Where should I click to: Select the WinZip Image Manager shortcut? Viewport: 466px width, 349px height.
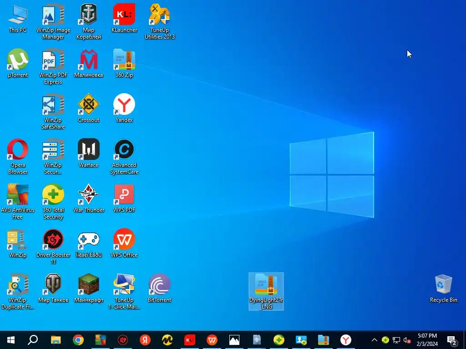click(53, 21)
